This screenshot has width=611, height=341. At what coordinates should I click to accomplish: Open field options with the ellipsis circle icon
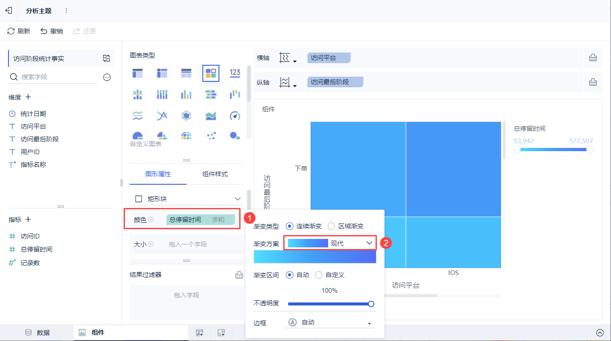pos(107,77)
